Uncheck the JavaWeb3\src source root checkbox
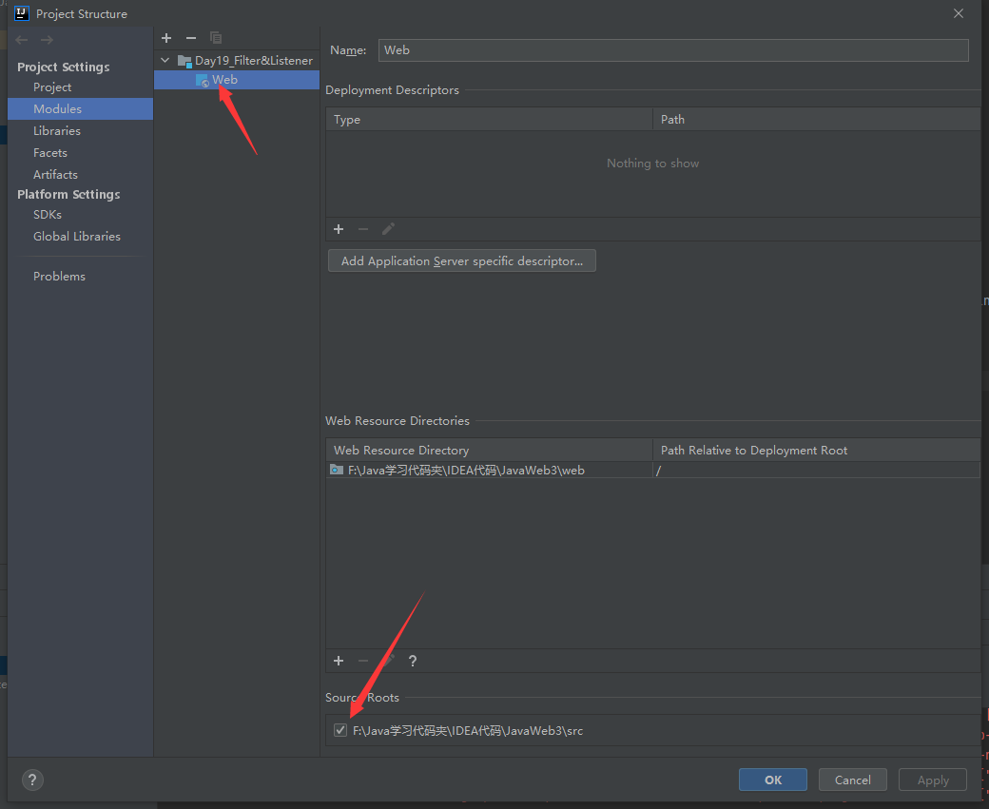 (340, 730)
